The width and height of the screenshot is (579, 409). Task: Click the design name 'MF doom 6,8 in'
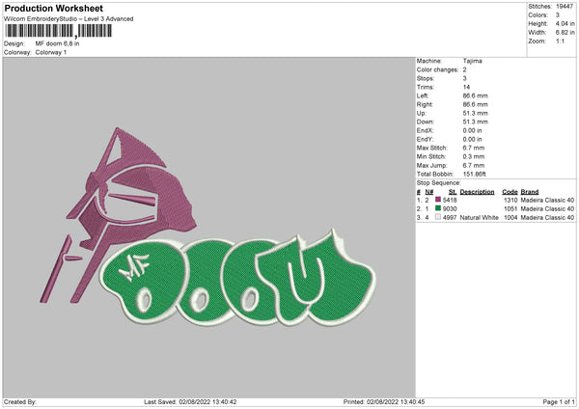57,43
